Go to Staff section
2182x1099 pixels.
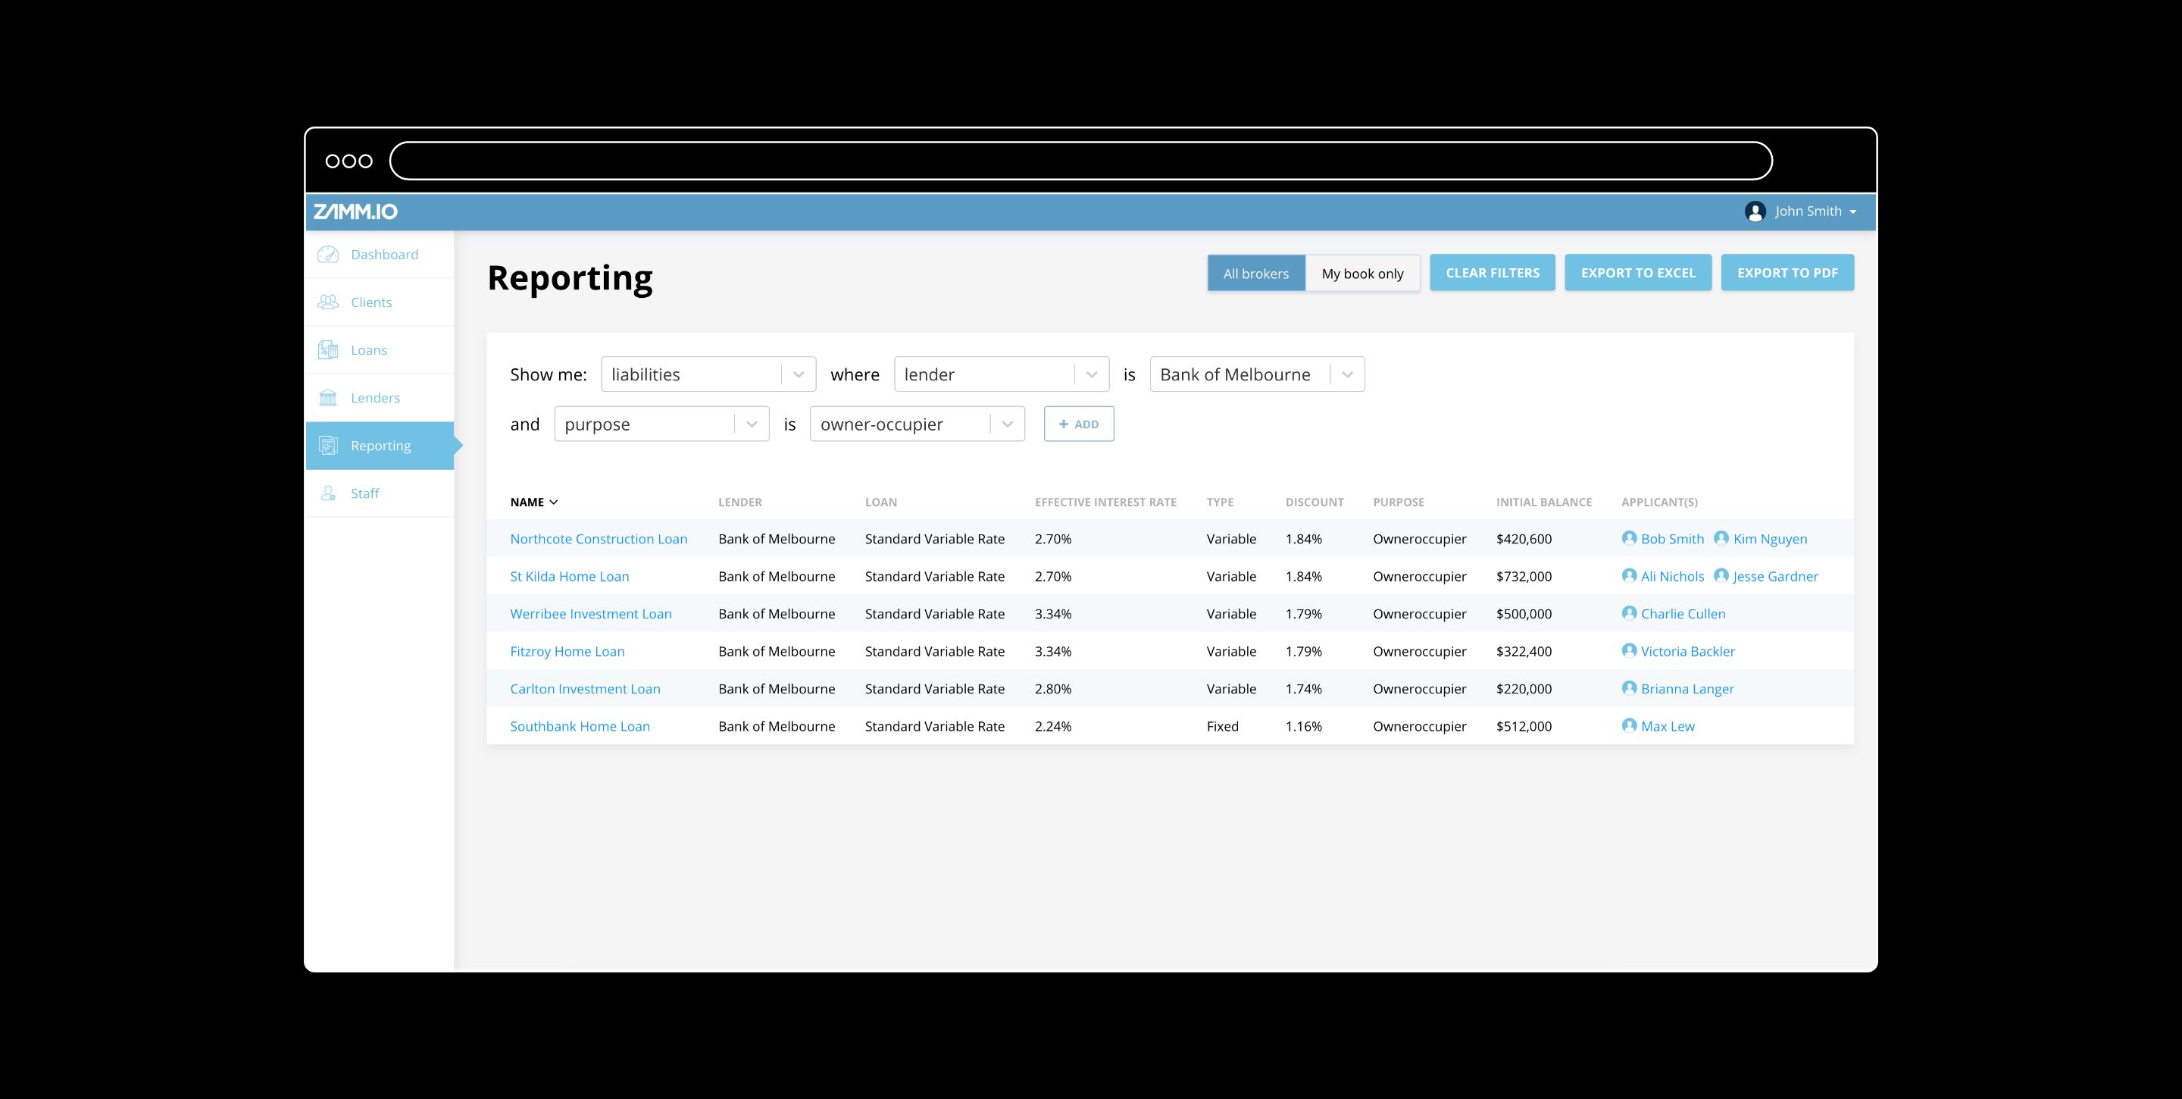coord(380,493)
